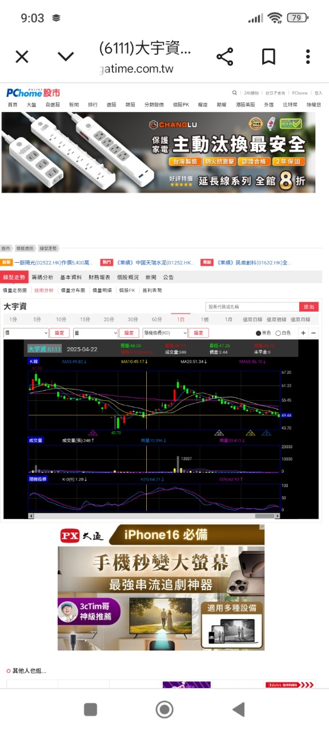The width and height of the screenshot is (329, 731).
Task: Choose 黑色 chart theme radio
Action: (x=259, y=333)
